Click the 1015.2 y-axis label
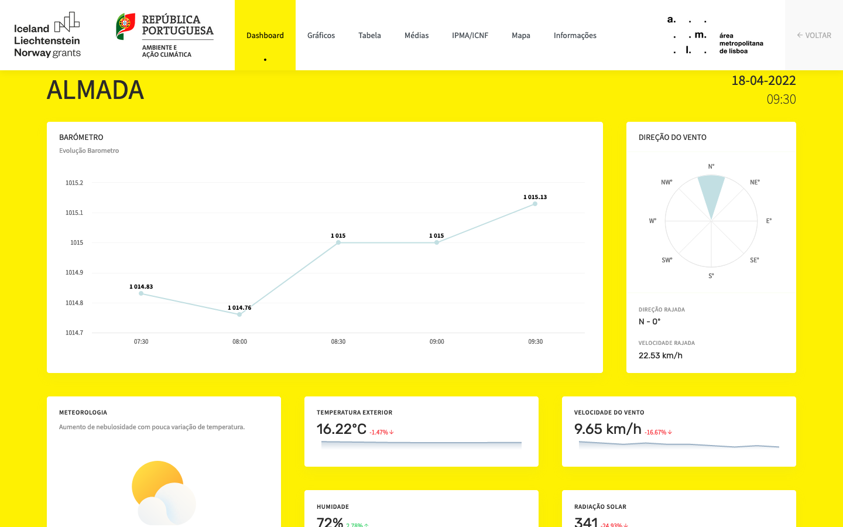This screenshot has width=843, height=527. (x=74, y=183)
